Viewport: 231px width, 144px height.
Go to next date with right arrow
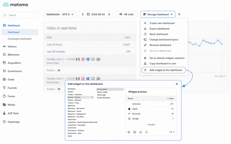tap(109, 14)
